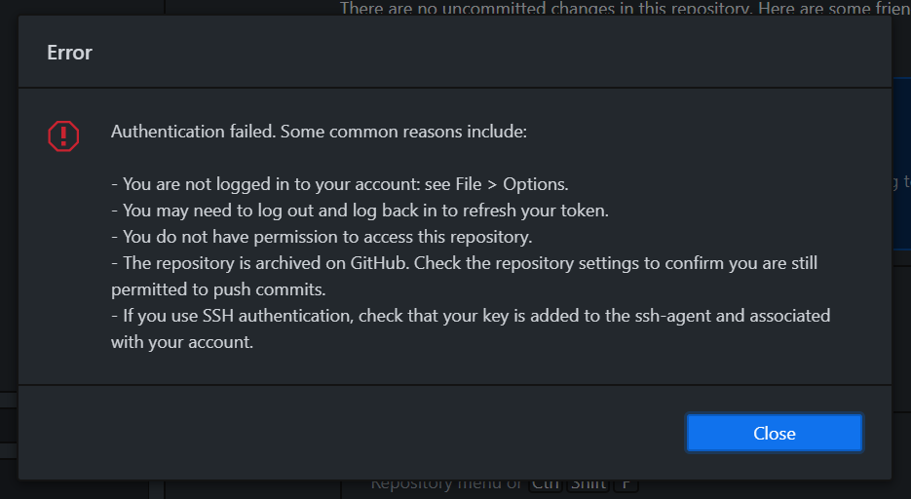
Task: Click the line about refreshing your token
Action: coord(361,211)
